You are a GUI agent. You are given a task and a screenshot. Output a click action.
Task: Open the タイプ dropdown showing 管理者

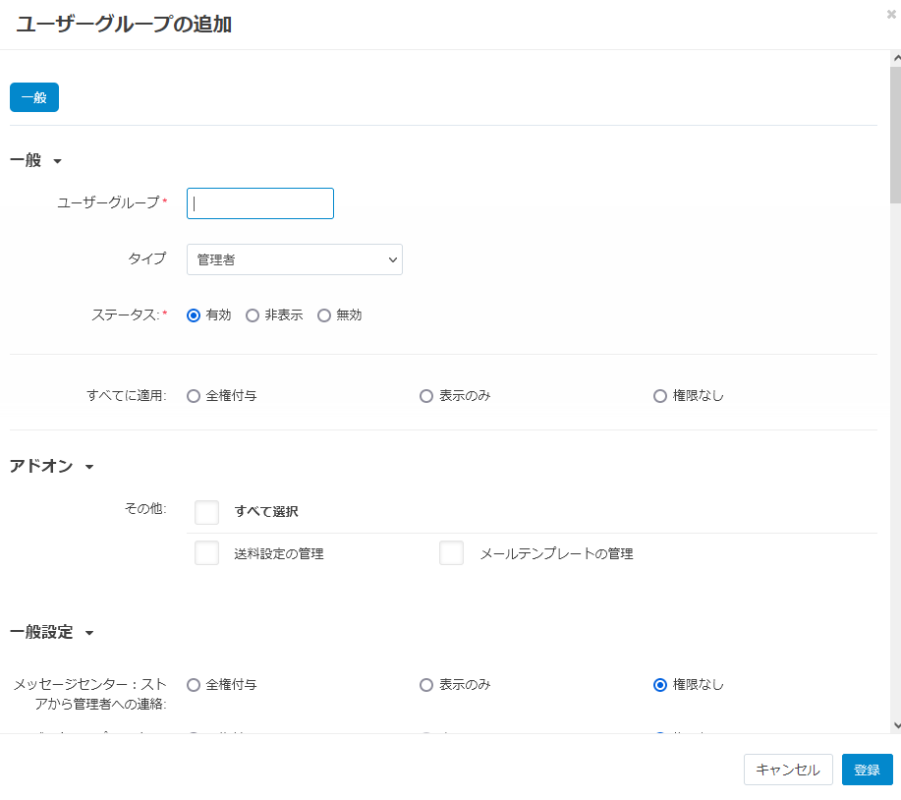pos(295,259)
